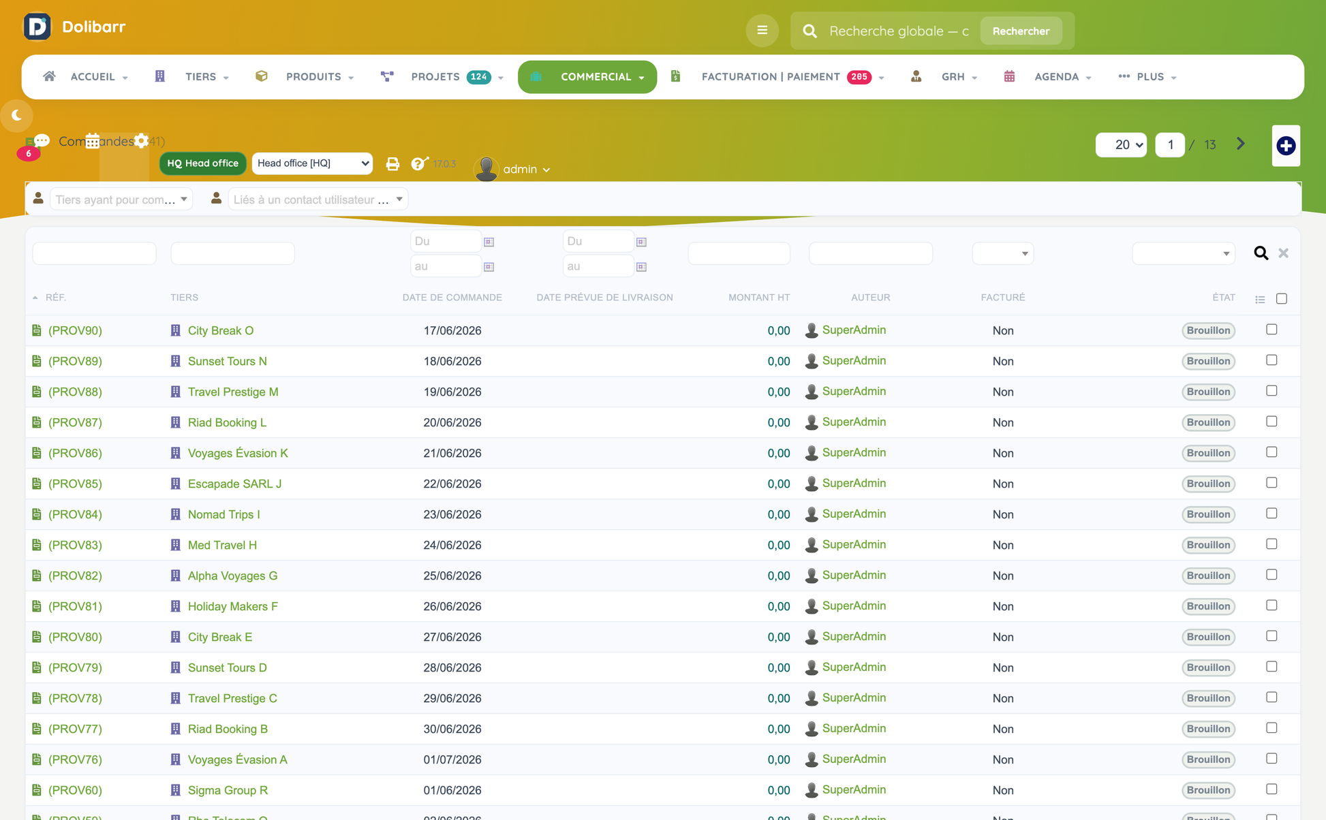Image resolution: width=1326 pixels, height=820 pixels.
Task: Open 'Tiers ayant pour com…' dropdown
Action: click(x=121, y=200)
